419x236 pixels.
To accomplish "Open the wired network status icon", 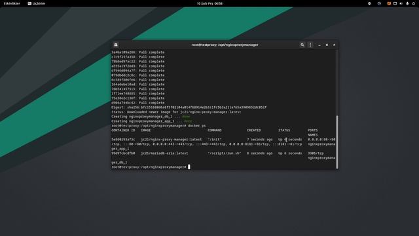I will coord(395,3).
